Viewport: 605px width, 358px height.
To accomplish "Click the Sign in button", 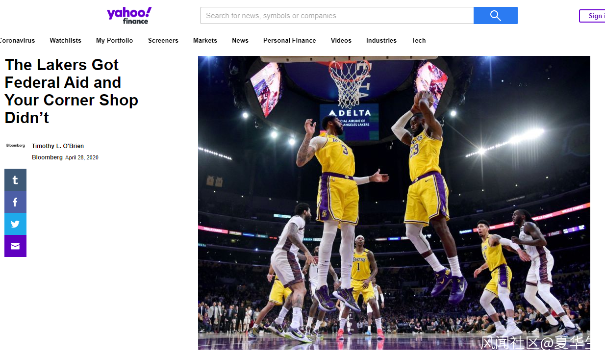I will (592, 16).
